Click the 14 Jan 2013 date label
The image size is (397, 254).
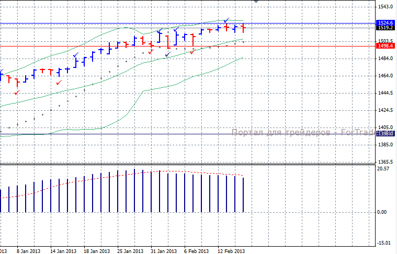[63, 251]
